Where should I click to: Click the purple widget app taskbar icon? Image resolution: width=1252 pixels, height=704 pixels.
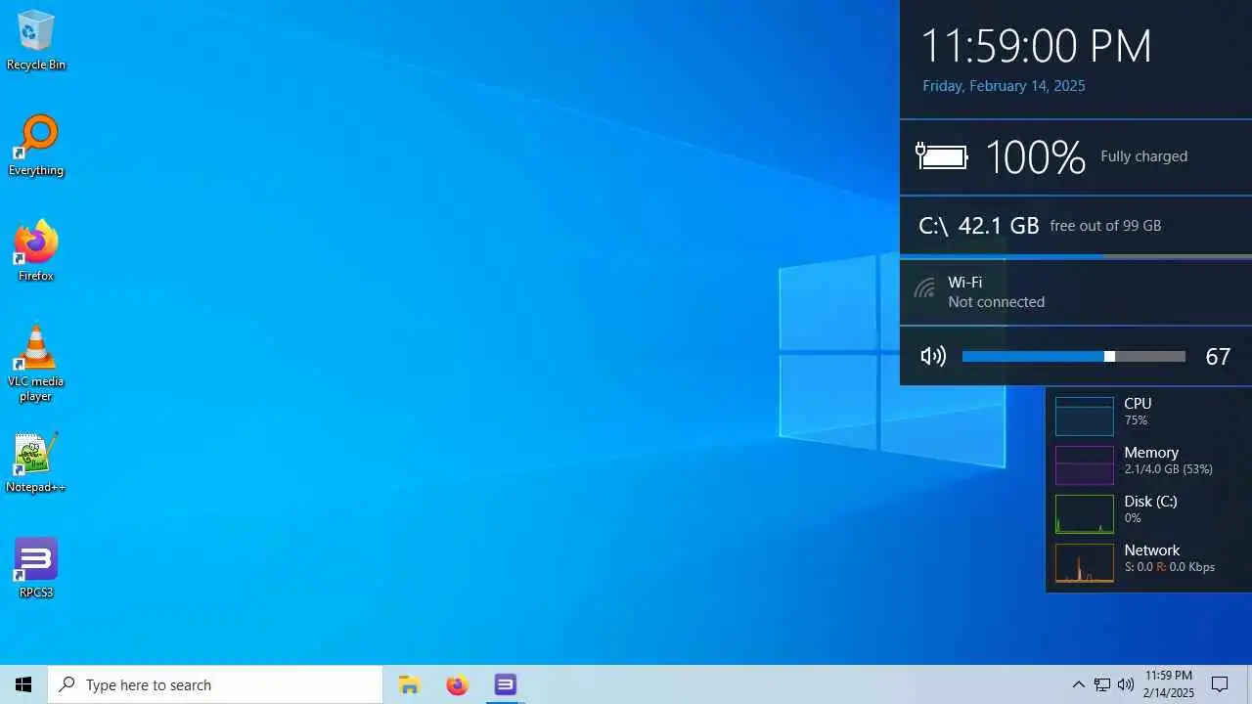click(505, 684)
